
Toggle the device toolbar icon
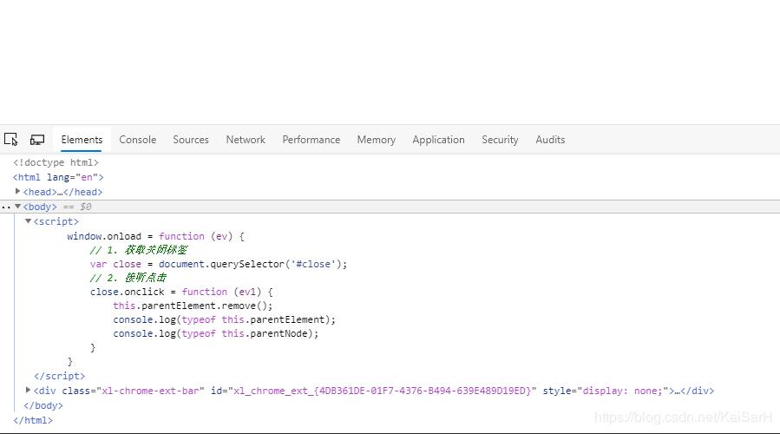coord(37,140)
